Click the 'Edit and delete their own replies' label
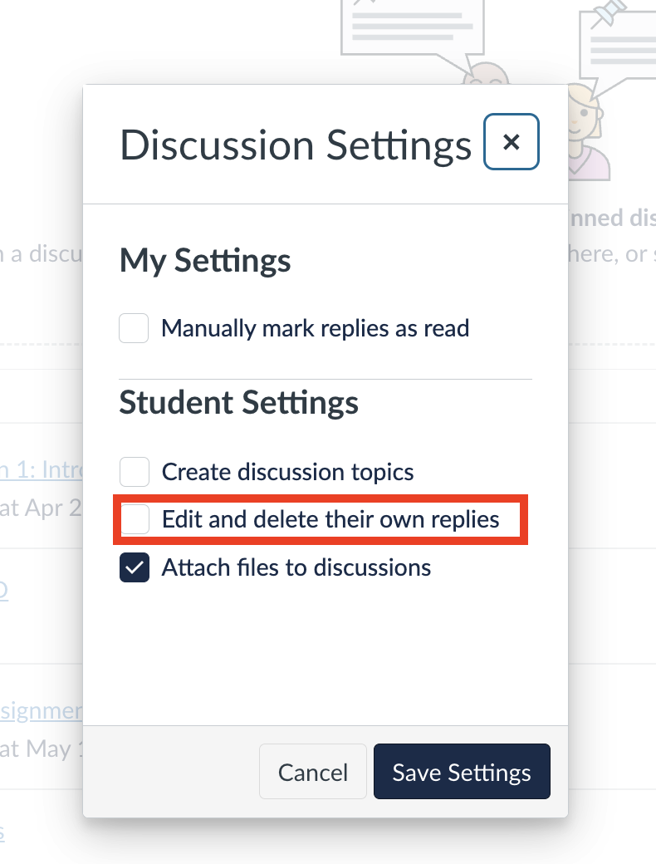Viewport: 656px width, 864px height. (x=330, y=519)
